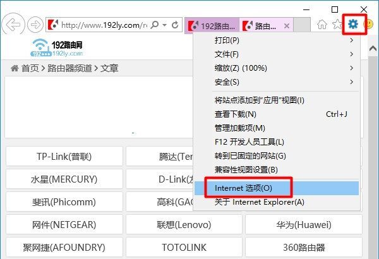This screenshot has width=379, height=259.
Task: Click the 聚网捷(AFOUNDRY) brand button
Action: [x=64, y=248]
